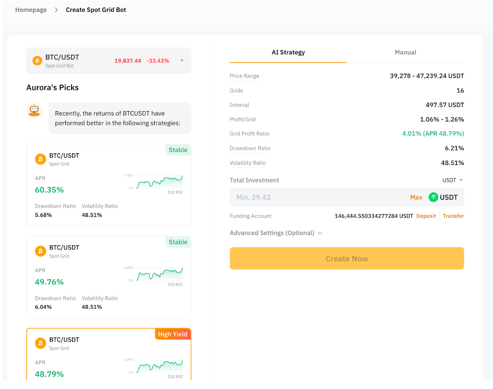Open the USDT investment currency dropdown
Viewport: 493px width, 389px height.
(x=453, y=180)
